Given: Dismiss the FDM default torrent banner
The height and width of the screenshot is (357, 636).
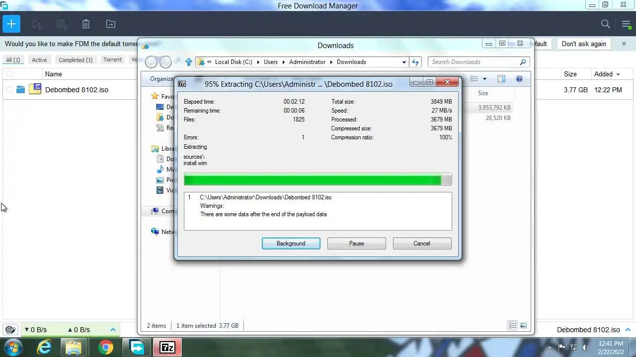Looking at the screenshot, I should tap(624, 44).
